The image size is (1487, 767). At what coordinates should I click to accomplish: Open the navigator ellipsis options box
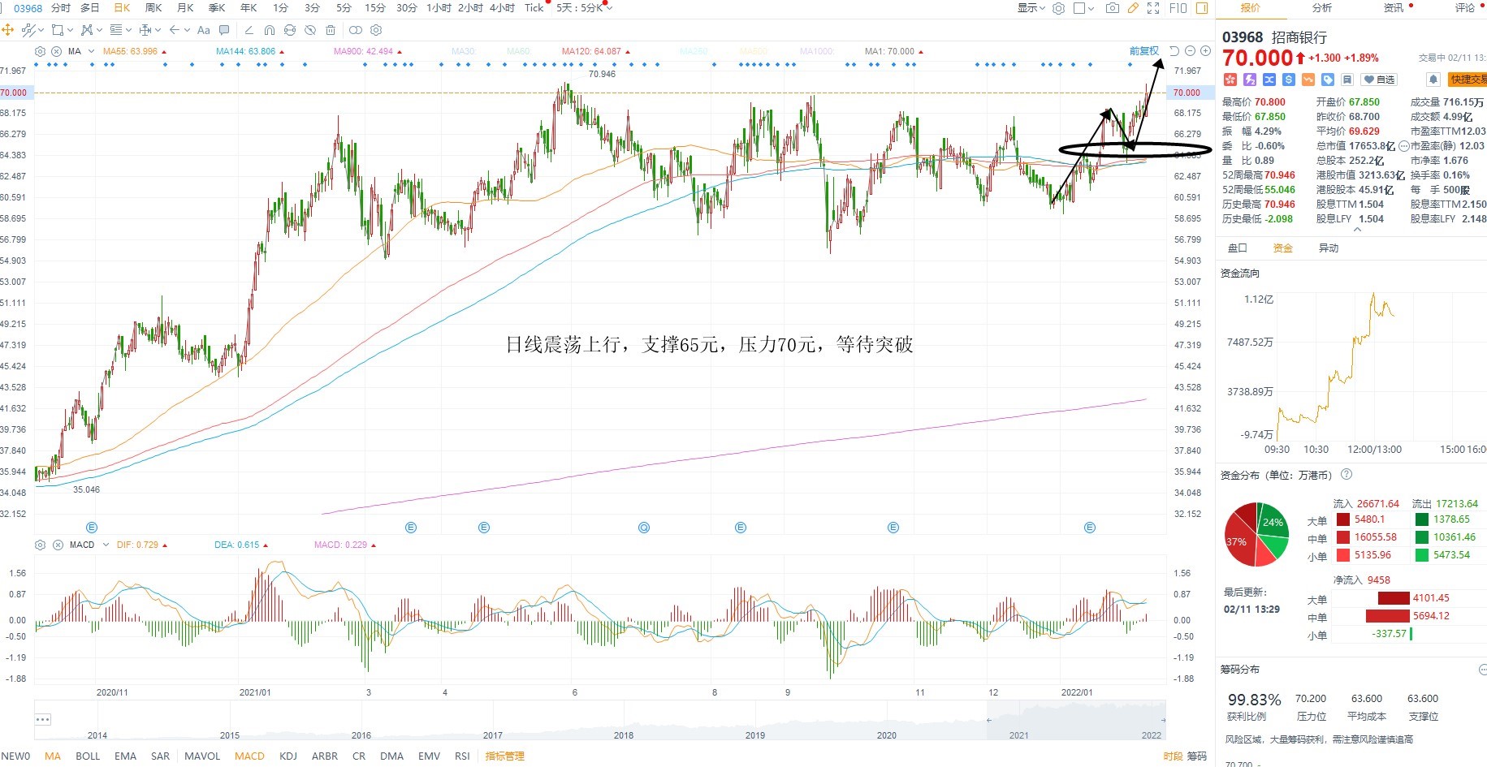pos(43,720)
